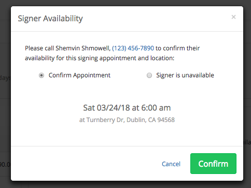Click the Signer Availability dialog title
251x188 pixels.
tap(50, 19)
